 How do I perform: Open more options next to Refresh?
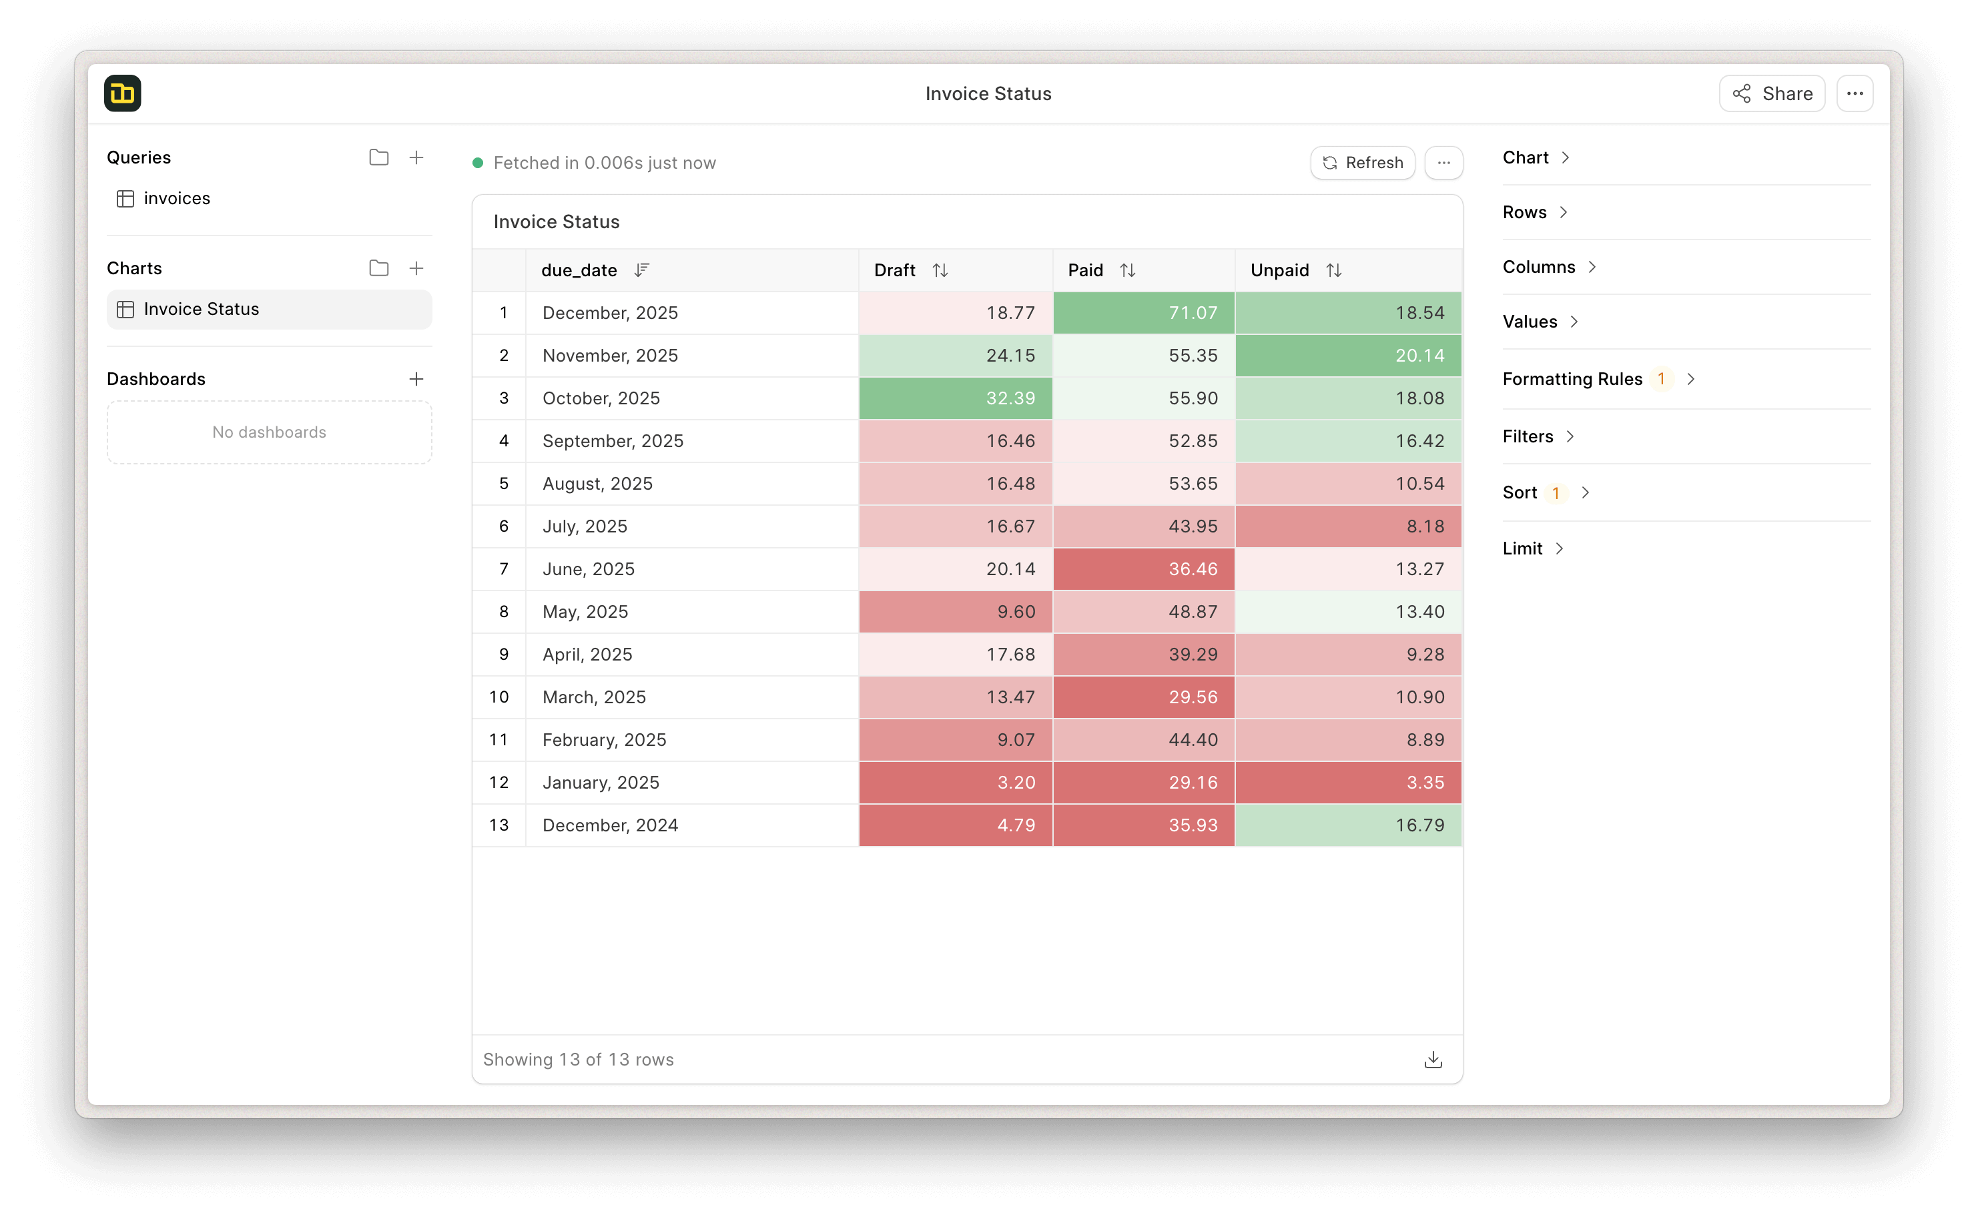pyautogui.click(x=1443, y=163)
